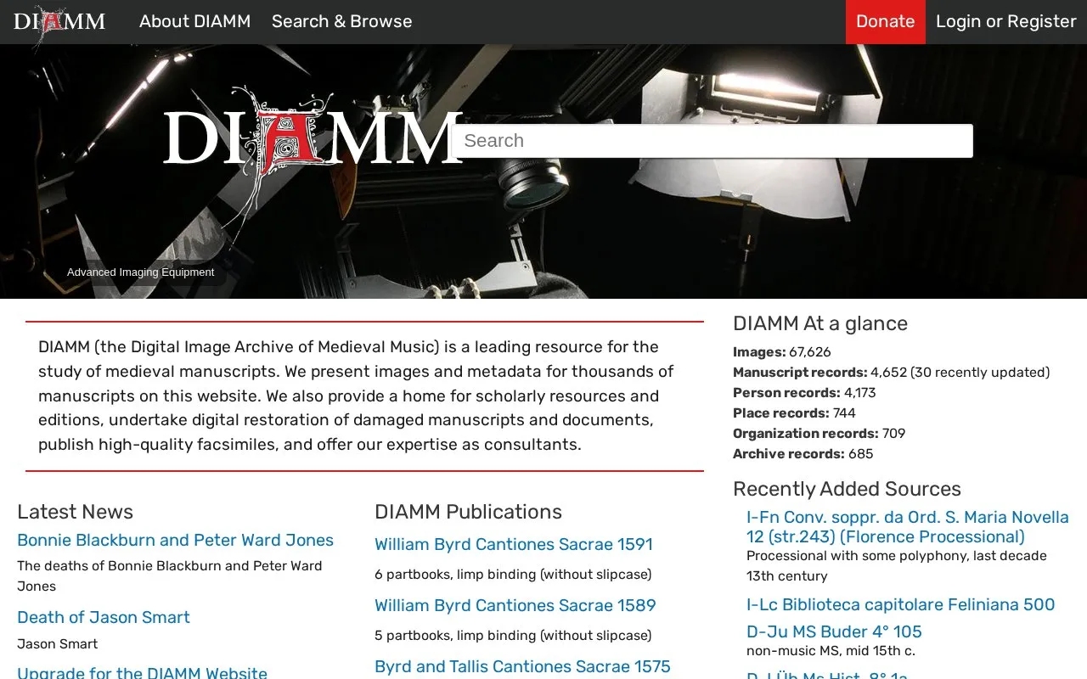Click the Advanced Imaging Equipment caption
The height and width of the screenshot is (679, 1087).
pyautogui.click(x=141, y=272)
